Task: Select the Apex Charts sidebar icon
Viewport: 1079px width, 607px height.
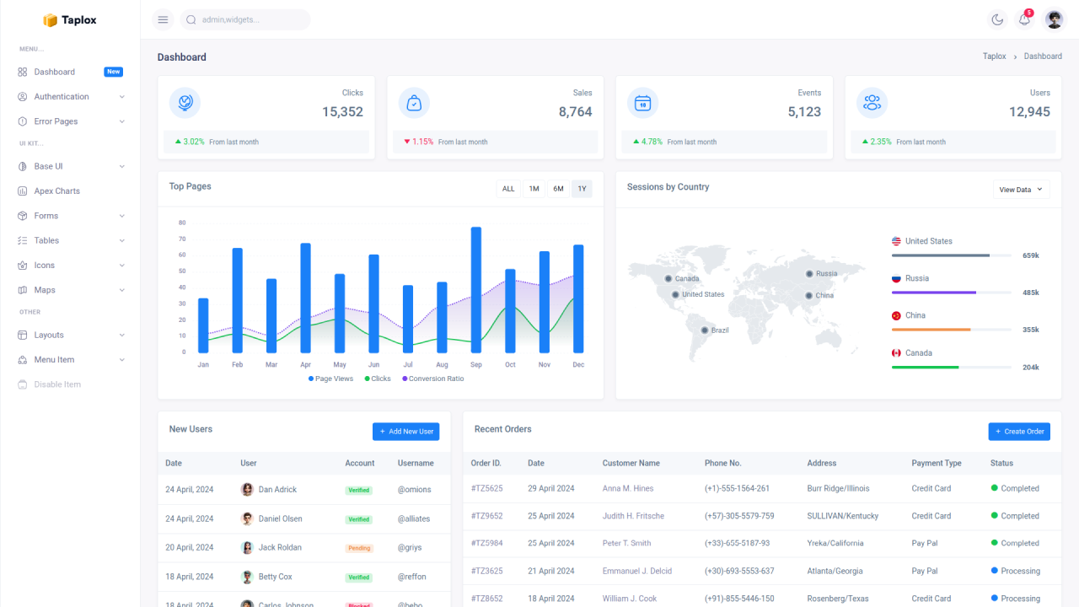Action: (x=21, y=191)
